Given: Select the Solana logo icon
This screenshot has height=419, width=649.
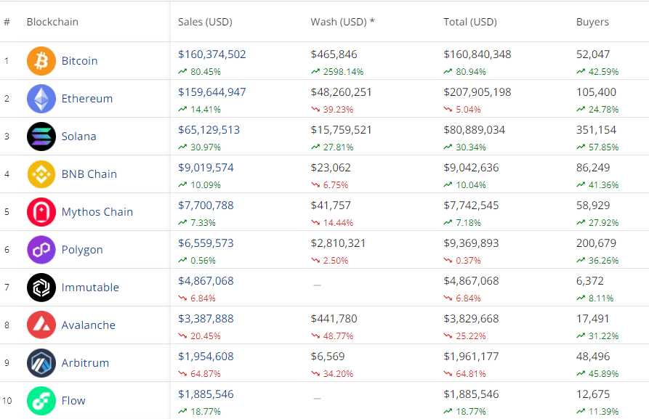Looking at the screenshot, I should [x=41, y=137].
